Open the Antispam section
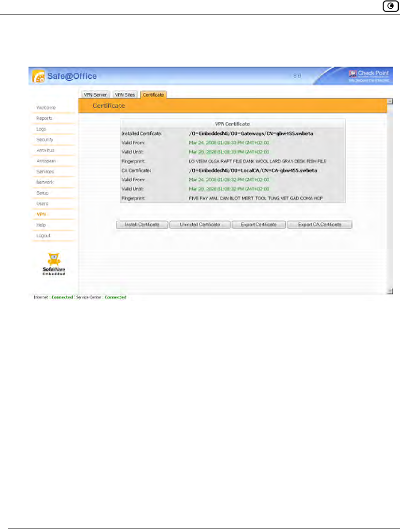The image size is (400, 529). [x=46, y=161]
